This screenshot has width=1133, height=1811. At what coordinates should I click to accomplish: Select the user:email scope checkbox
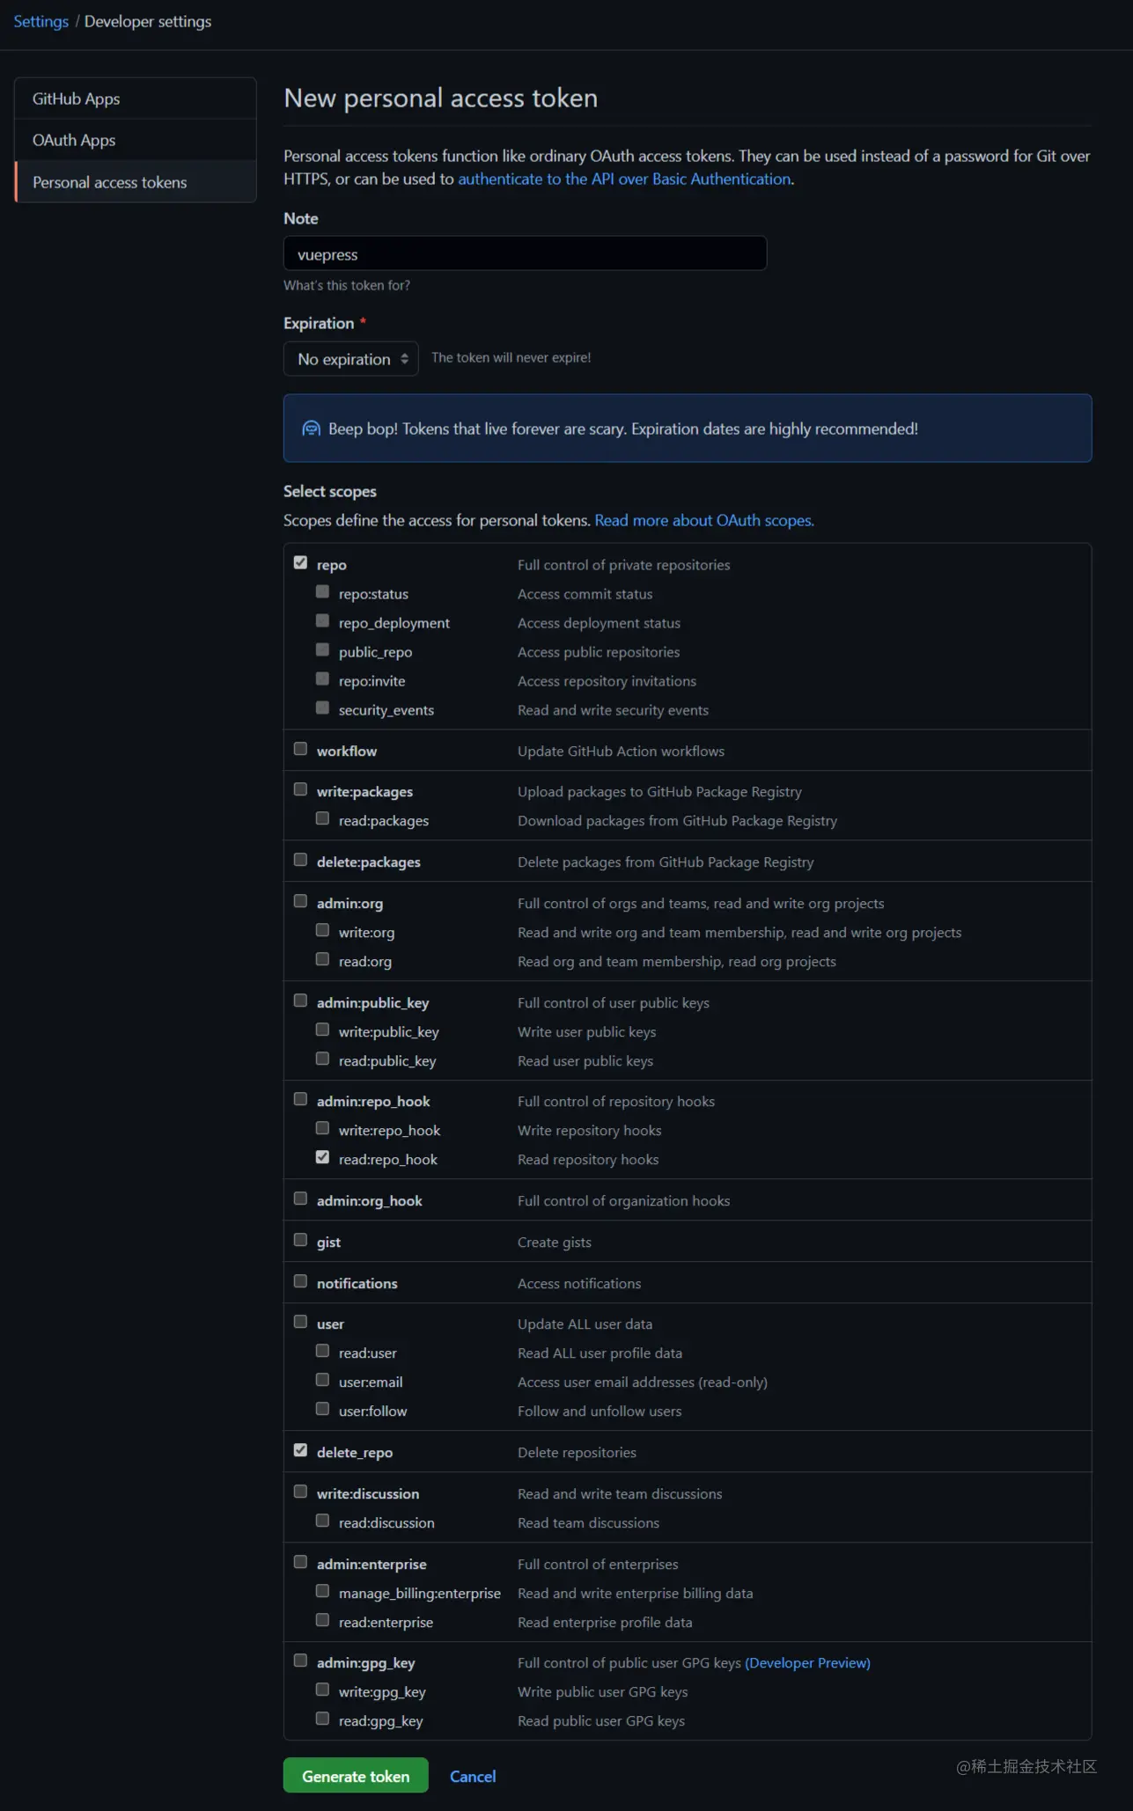[322, 1380]
